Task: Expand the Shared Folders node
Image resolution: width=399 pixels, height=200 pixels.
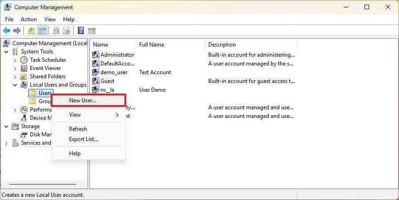Action: (15, 77)
